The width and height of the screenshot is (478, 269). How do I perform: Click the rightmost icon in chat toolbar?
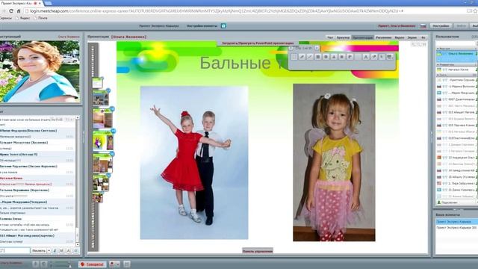click(x=75, y=251)
